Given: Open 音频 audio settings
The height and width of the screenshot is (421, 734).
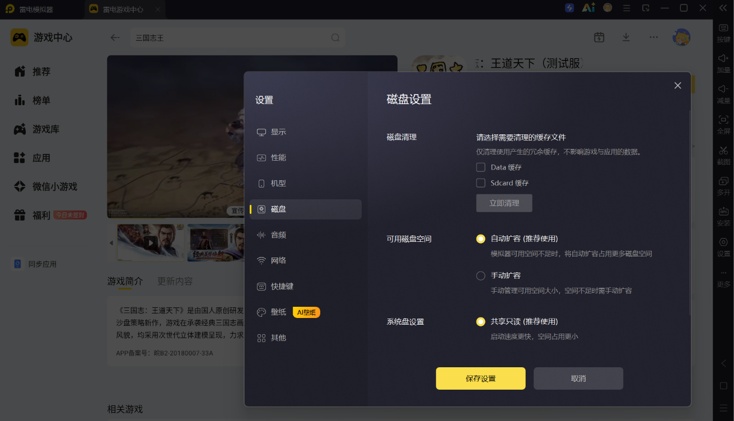Looking at the screenshot, I should (x=306, y=235).
